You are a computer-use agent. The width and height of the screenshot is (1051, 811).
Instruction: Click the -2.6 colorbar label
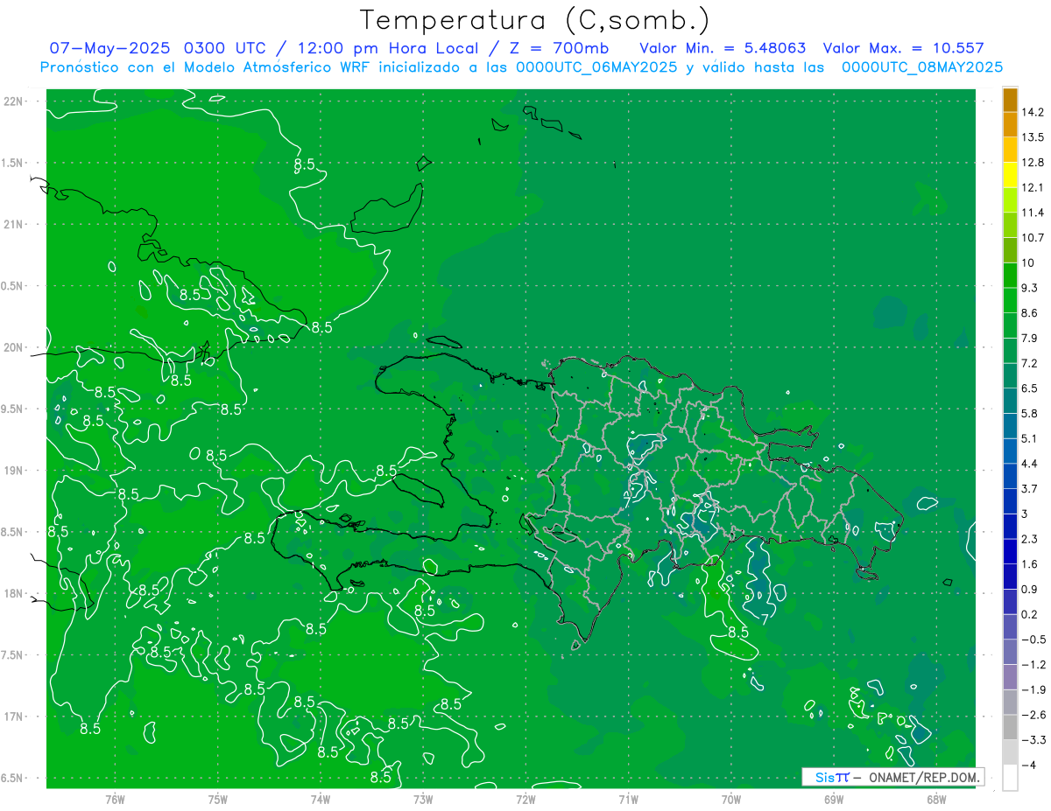(1033, 716)
